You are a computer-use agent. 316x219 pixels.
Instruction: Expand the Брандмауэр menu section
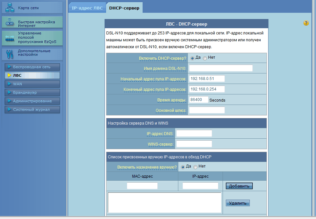pos(32,92)
